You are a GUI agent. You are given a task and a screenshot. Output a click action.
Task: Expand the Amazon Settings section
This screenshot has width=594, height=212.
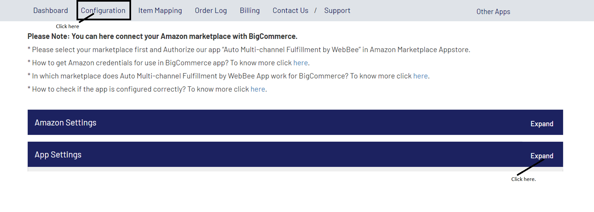[542, 124]
